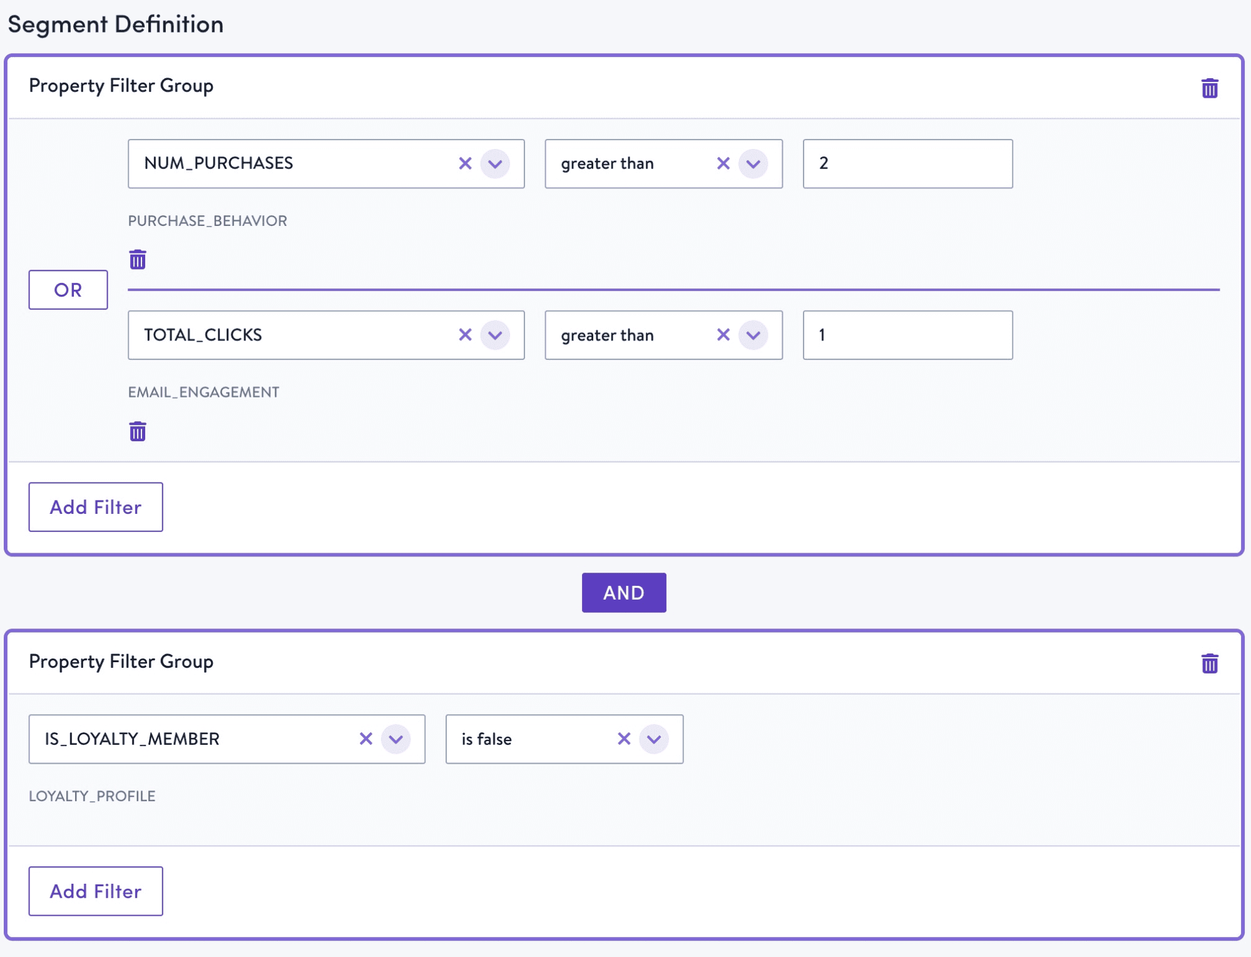Delete the NUM_PURCHASES filter row
This screenshot has height=957, width=1251.
point(137,258)
